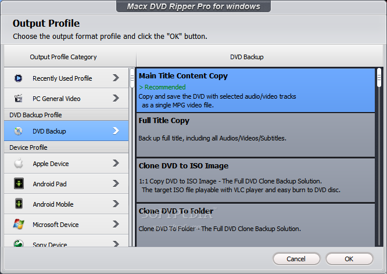Screen dimensions: 387x274
Task: Click the Cancel button
Action: click(x=296, y=259)
